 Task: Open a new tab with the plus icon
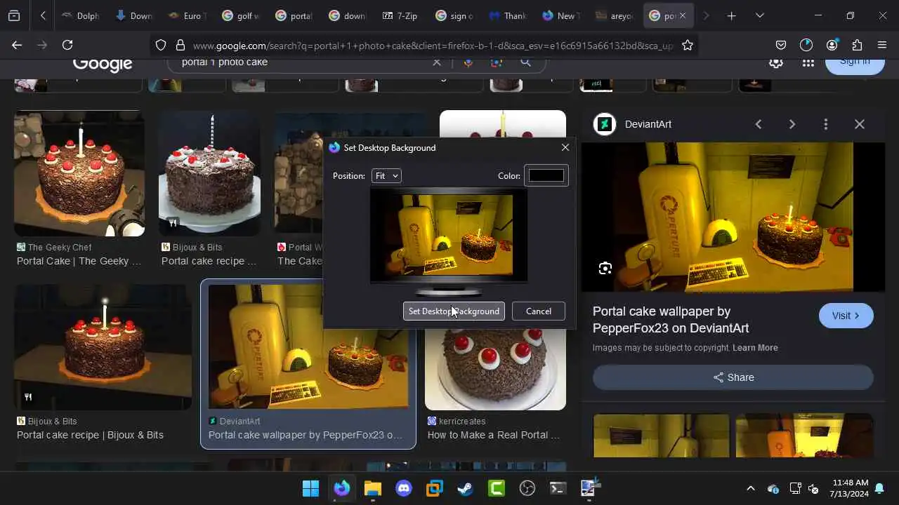pyautogui.click(x=731, y=15)
